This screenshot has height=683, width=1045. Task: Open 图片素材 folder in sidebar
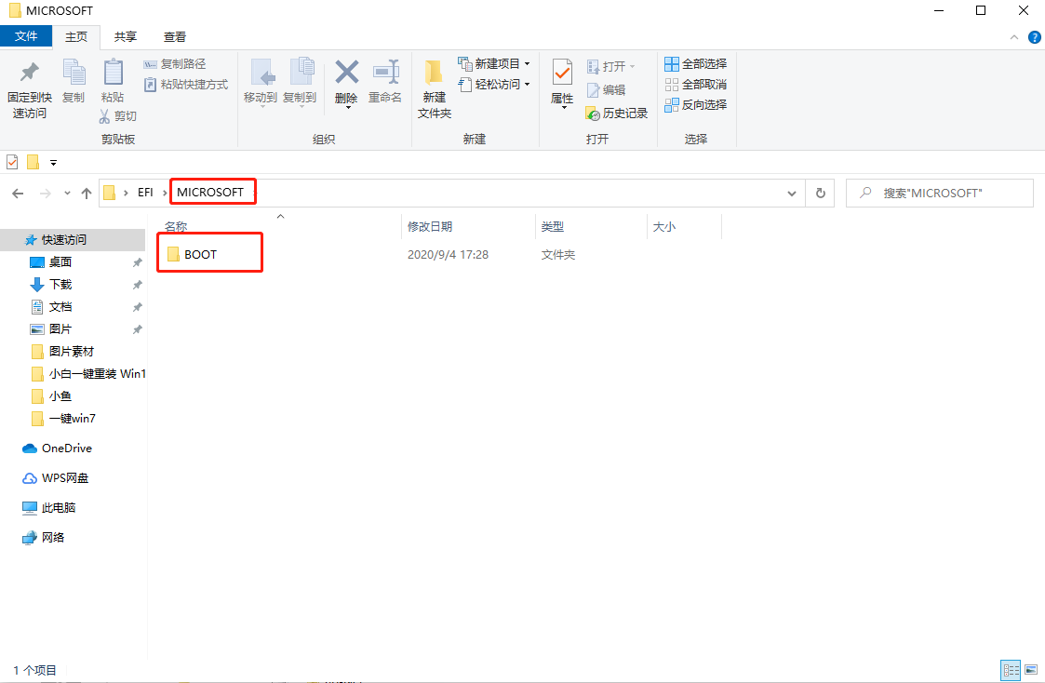(x=72, y=352)
